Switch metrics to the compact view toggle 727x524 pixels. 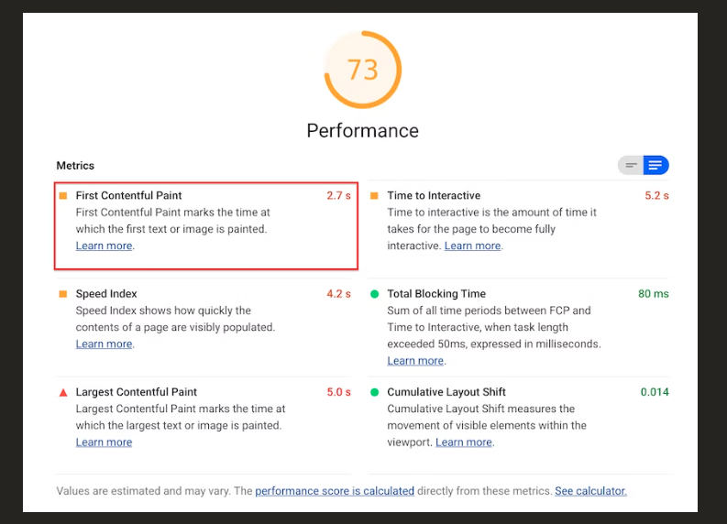(x=631, y=166)
